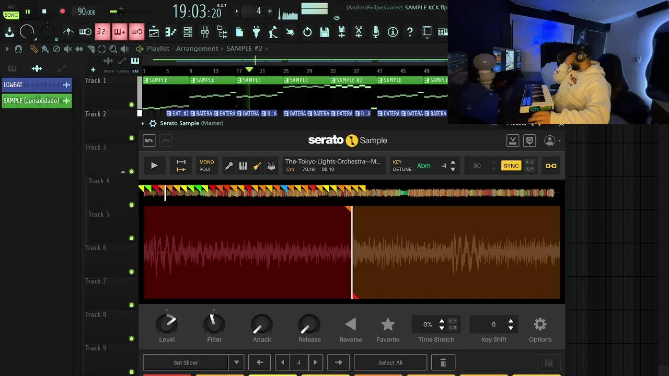Screen dimensions: 669x376
Task: Mute Track 2 with its green dot
Action: click(131, 138)
